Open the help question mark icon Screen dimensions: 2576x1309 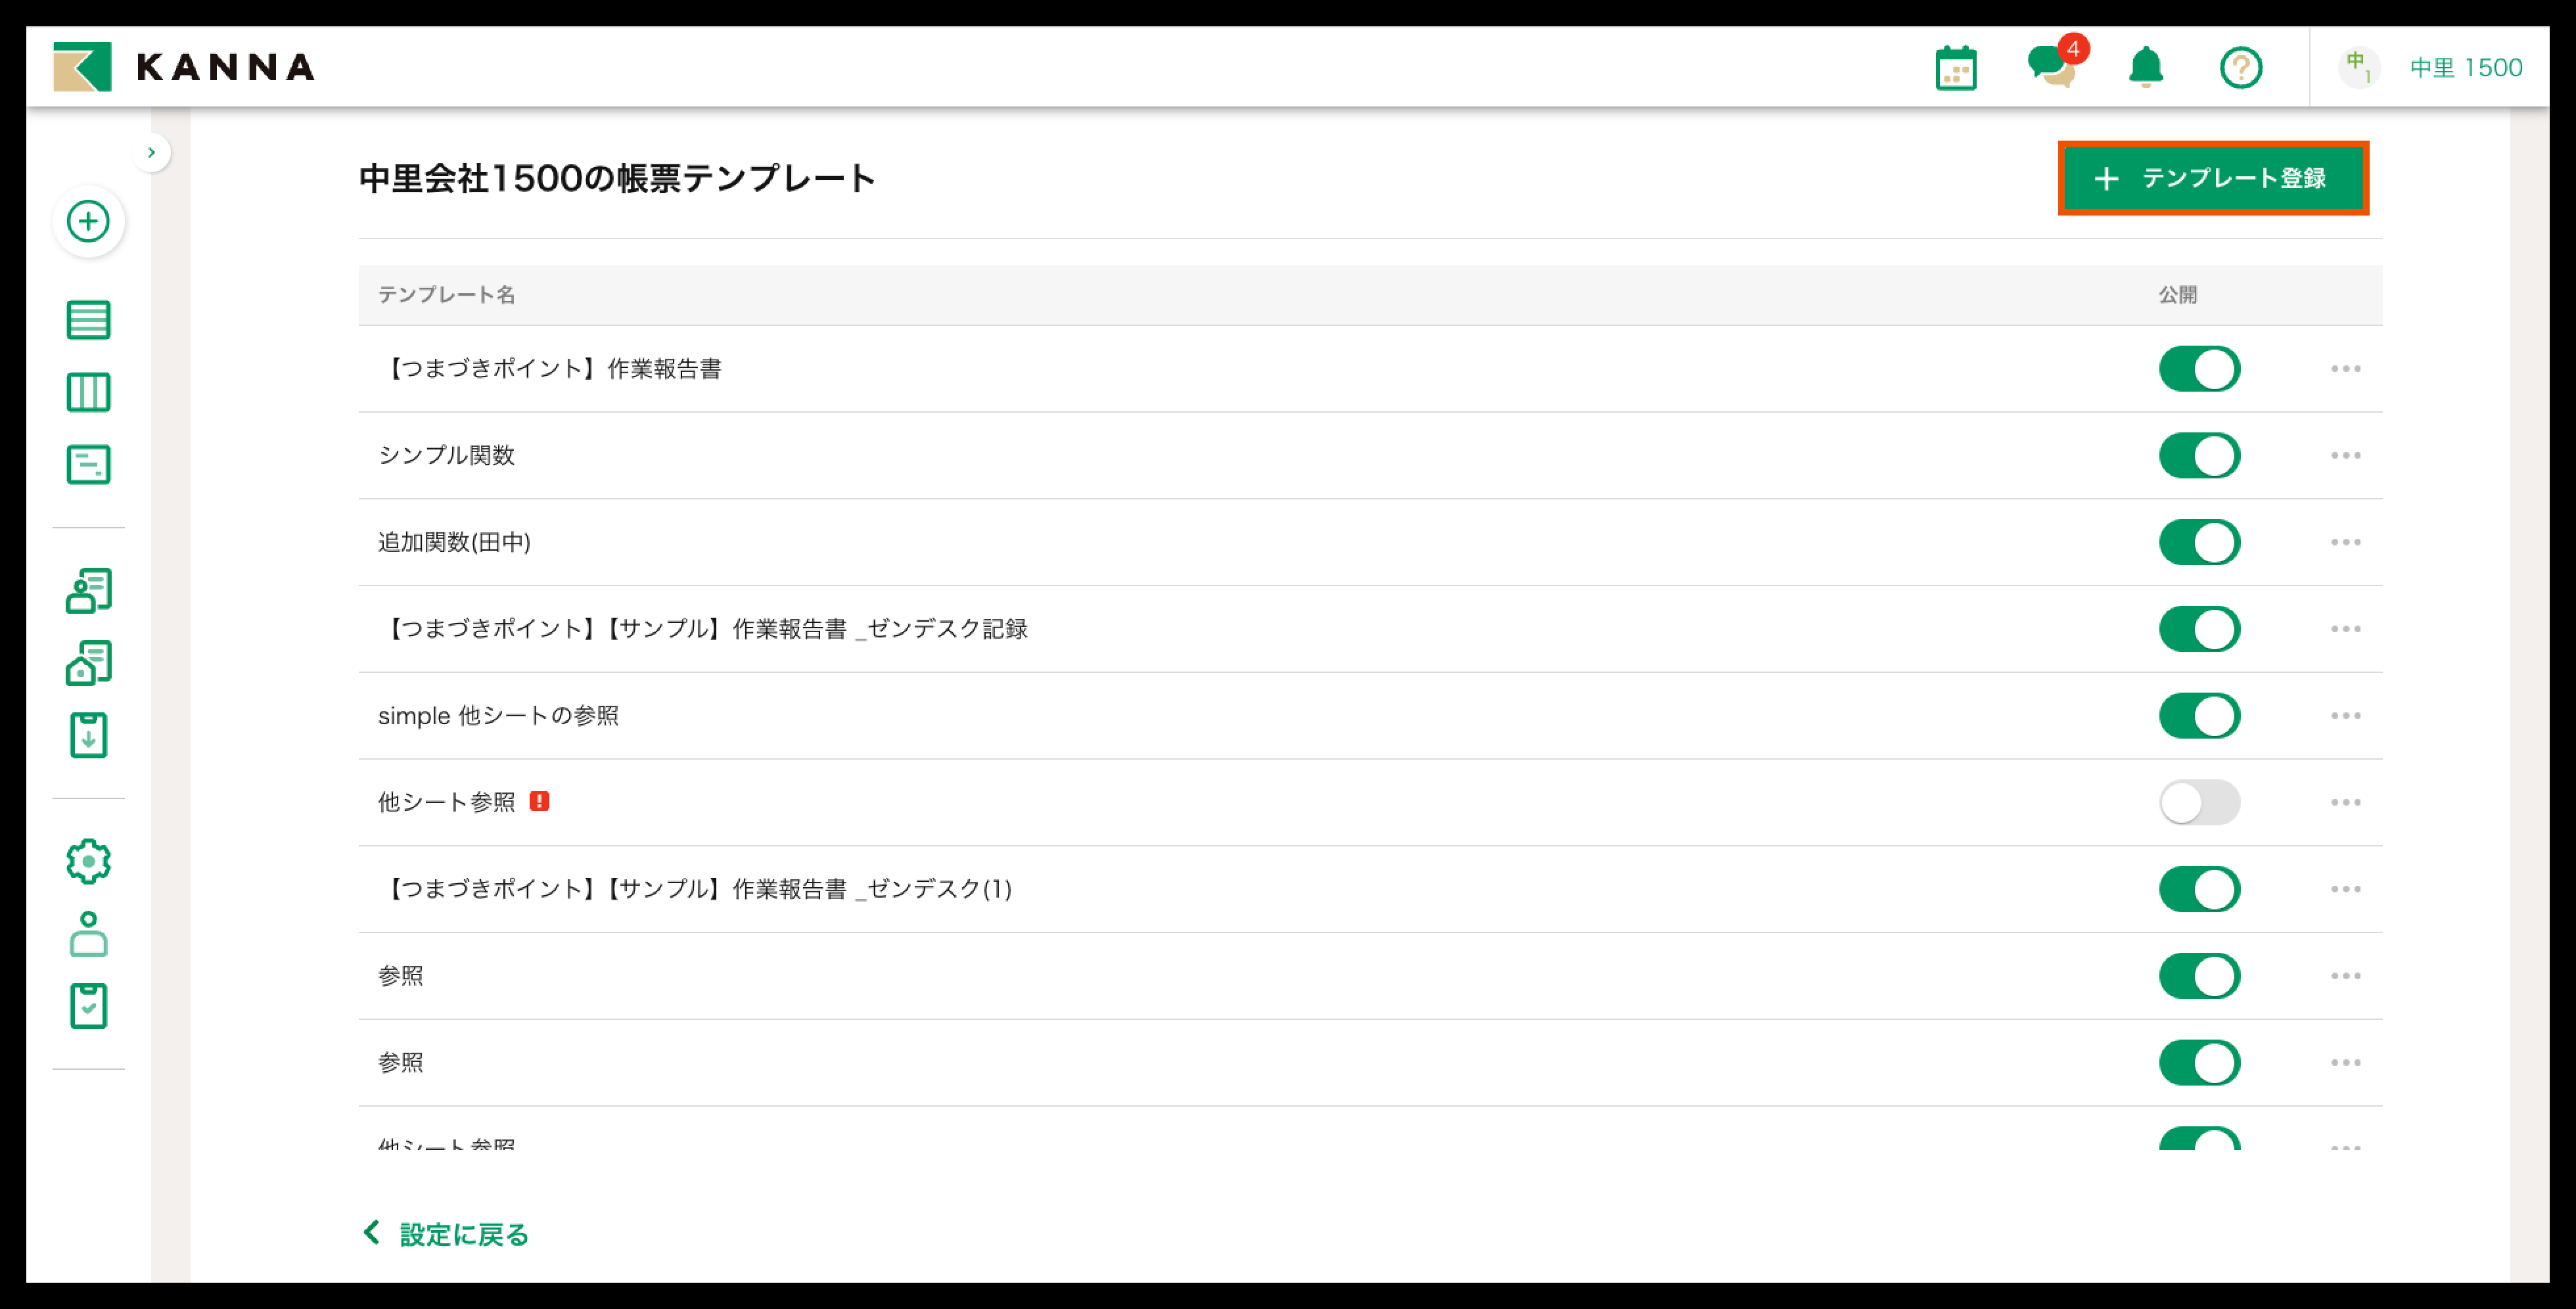tap(2240, 68)
